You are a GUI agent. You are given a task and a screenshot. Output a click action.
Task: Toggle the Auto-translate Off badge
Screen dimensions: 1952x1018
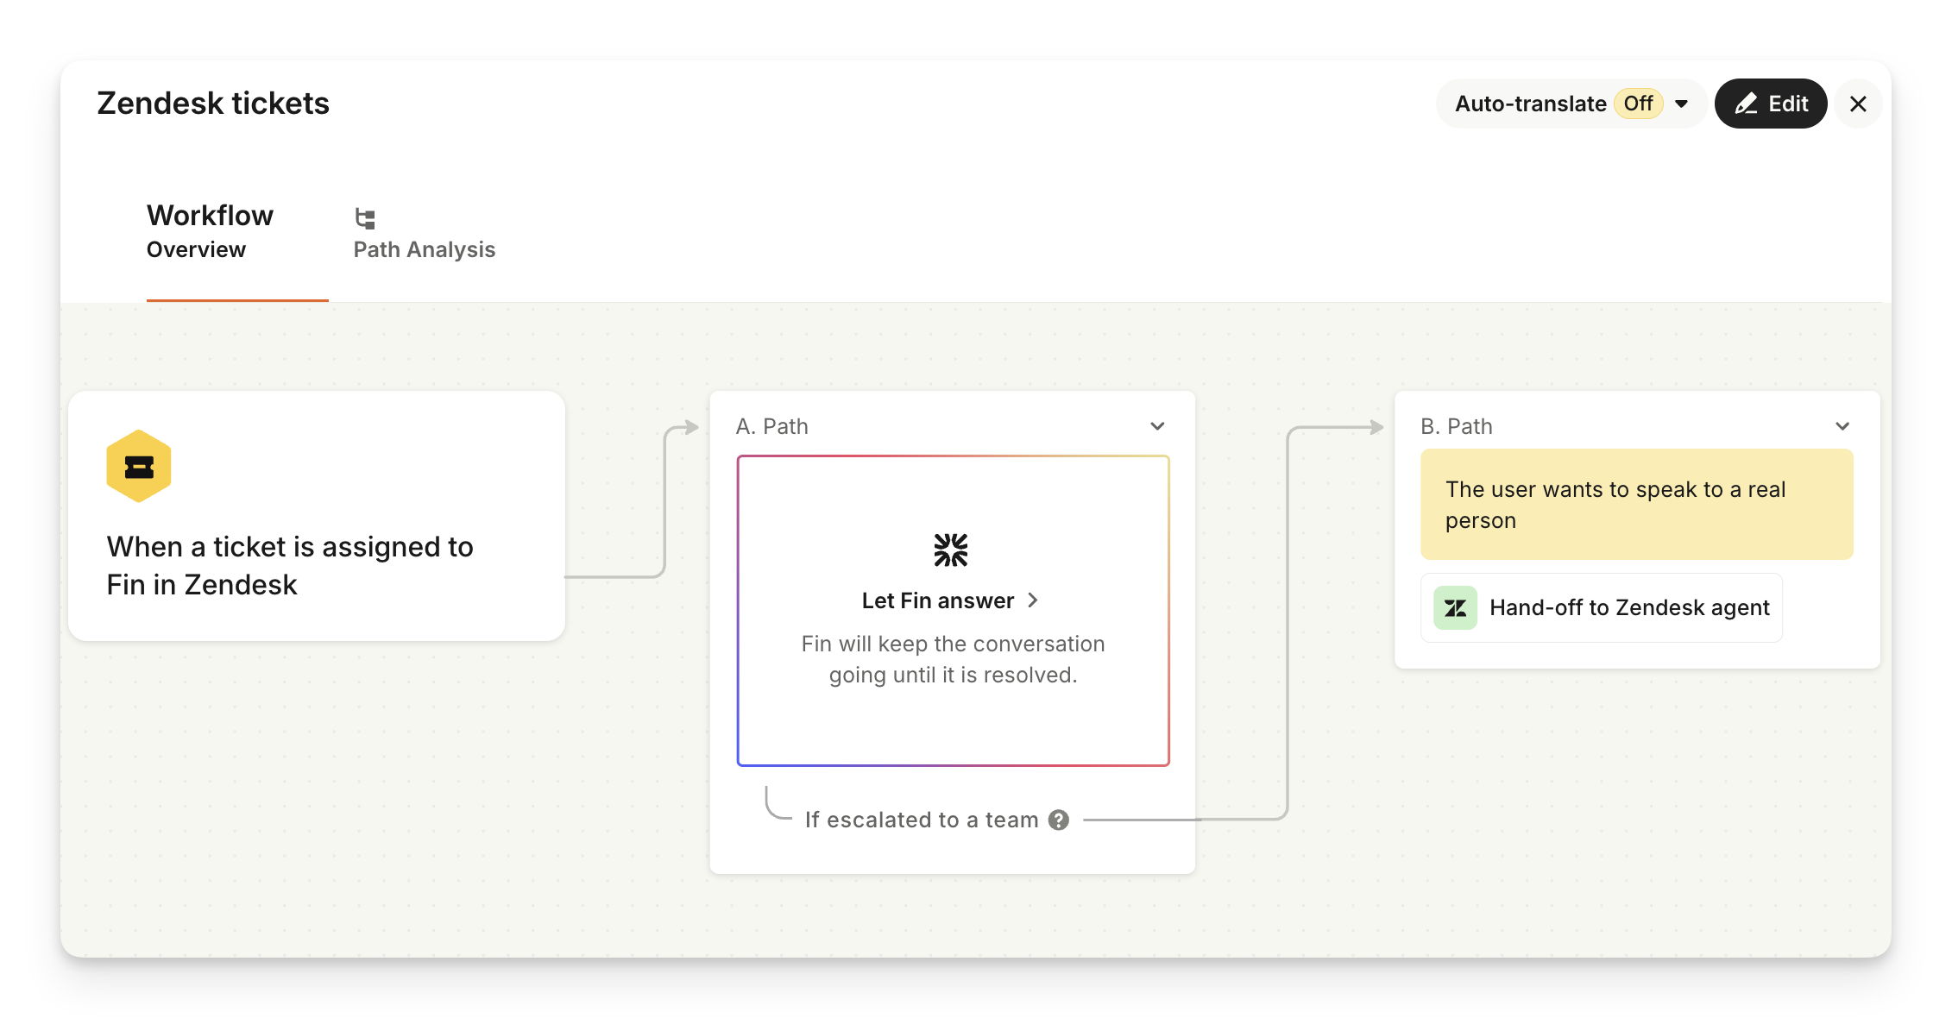[x=1637, y=104]
